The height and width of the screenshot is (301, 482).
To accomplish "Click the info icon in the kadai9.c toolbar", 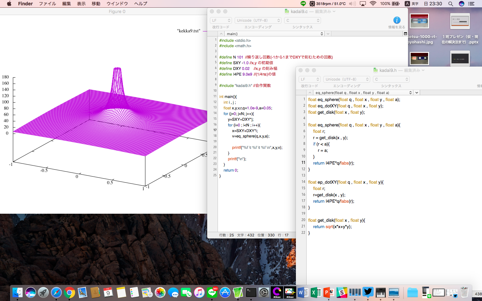I will 397,20.
